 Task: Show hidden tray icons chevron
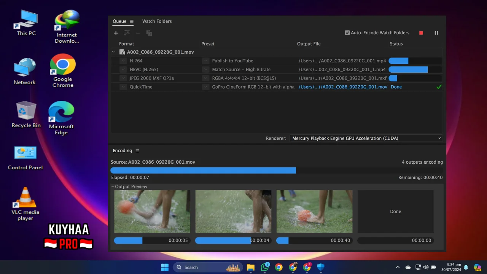[x=398, y=267]
